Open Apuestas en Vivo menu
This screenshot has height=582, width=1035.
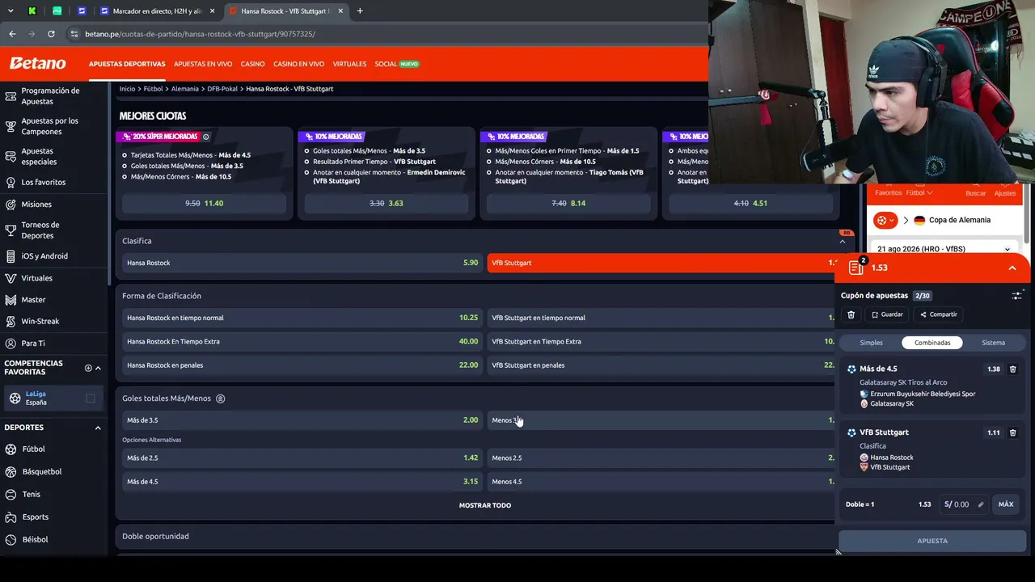(x=203, y=64)
